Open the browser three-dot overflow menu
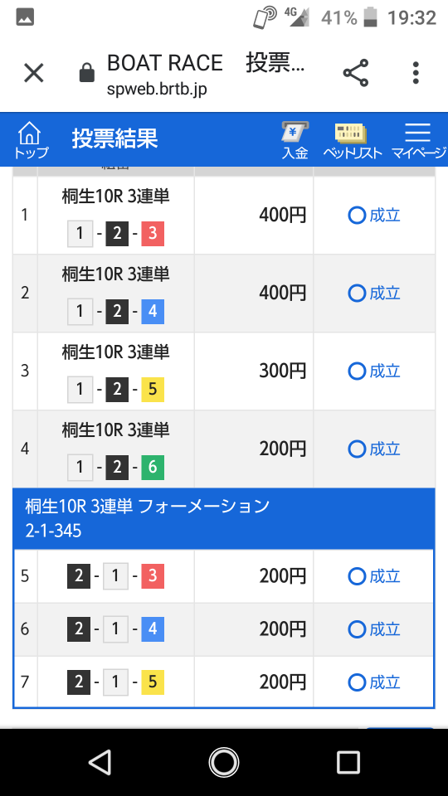This screenshot has width=448, height=796. tap(416, 73)
